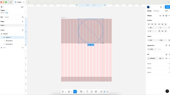170x95 pixels.
Task: Click the opacity 100% field
Action: (152, 49)
